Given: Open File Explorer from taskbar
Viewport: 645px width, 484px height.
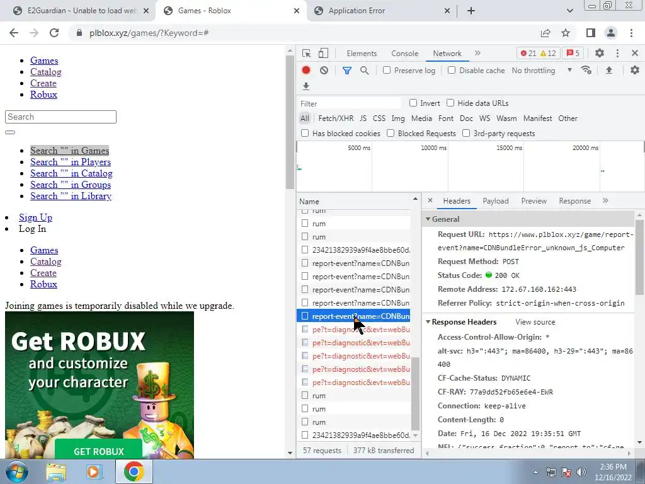Looking at the screenshot, I should click(56, 472).
